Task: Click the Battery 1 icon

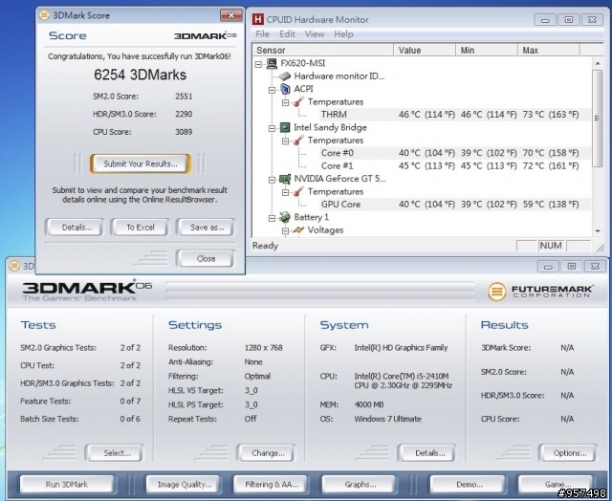Action: [285, 217]
